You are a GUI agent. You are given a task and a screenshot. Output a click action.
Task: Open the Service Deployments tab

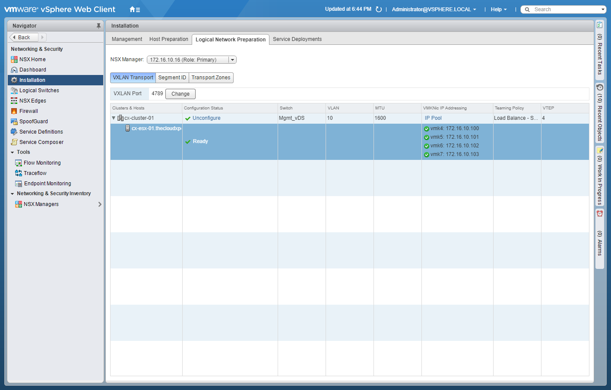(x=297, y=39)
